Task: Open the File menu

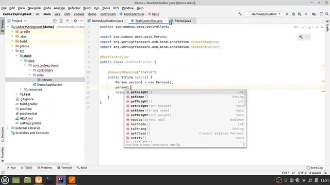Action: (x=4, y=8)
